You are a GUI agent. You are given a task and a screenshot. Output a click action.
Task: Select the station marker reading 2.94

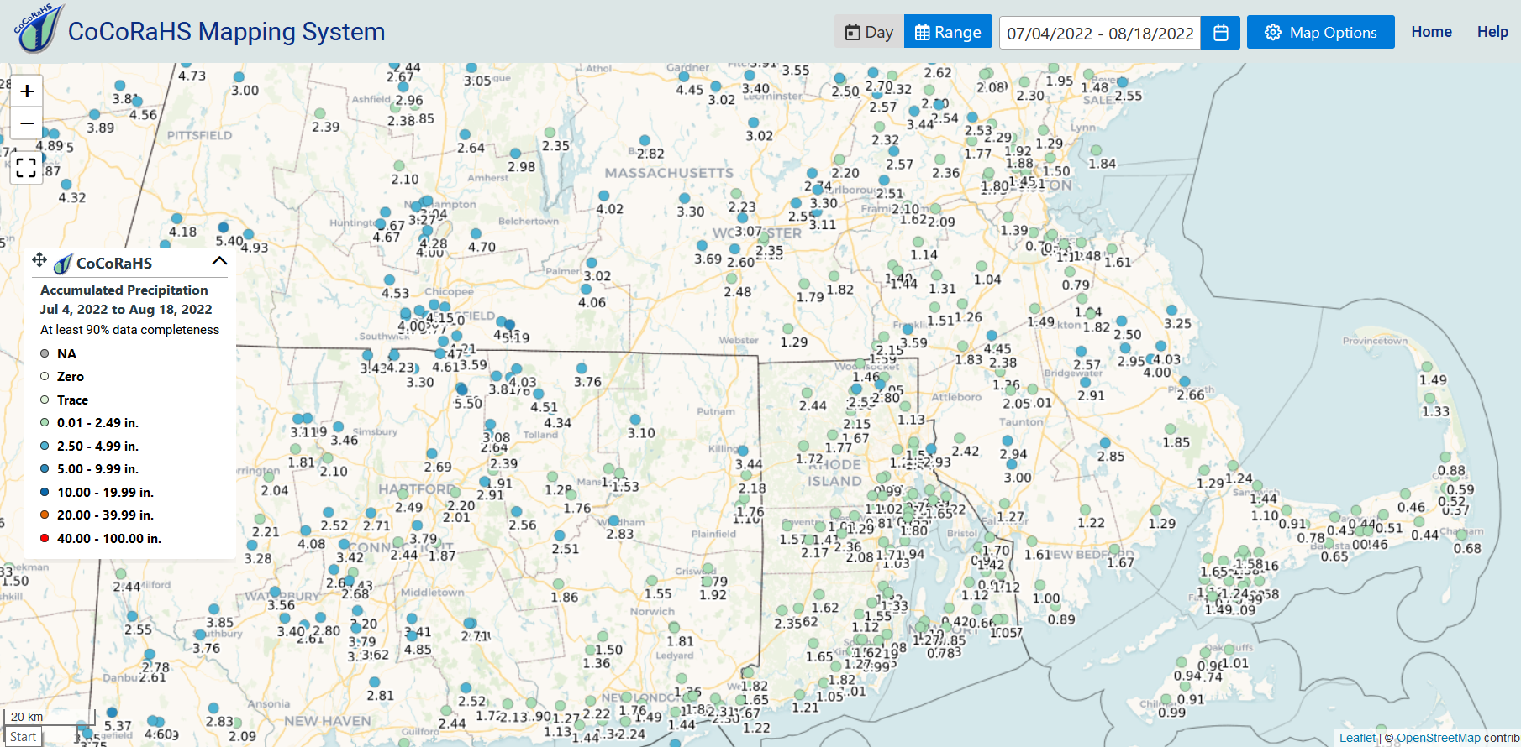point(1008,441)
